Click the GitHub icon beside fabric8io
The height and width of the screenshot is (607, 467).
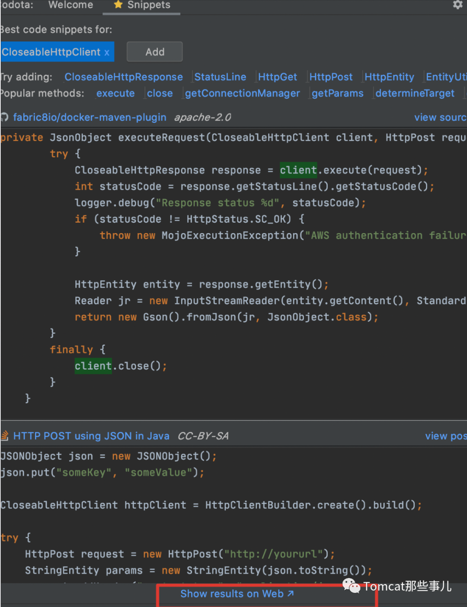click(x=5, y=117)
